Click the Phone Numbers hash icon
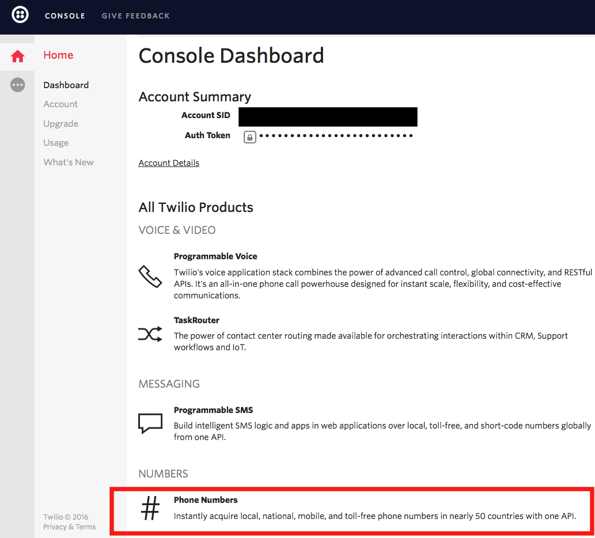 tap(150, 508)
